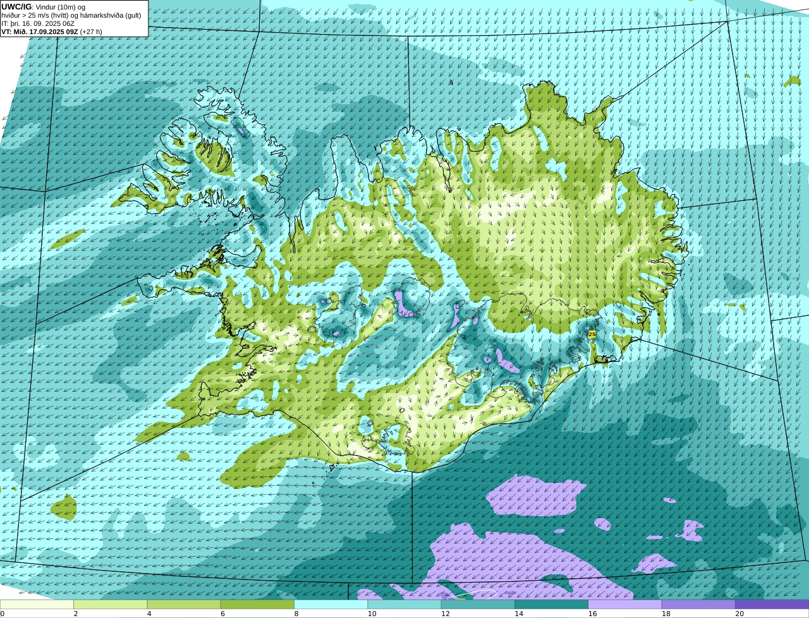Screen dimensions: 809x618
Task: Click the legend label '0'
Action: tap(3, 614)
